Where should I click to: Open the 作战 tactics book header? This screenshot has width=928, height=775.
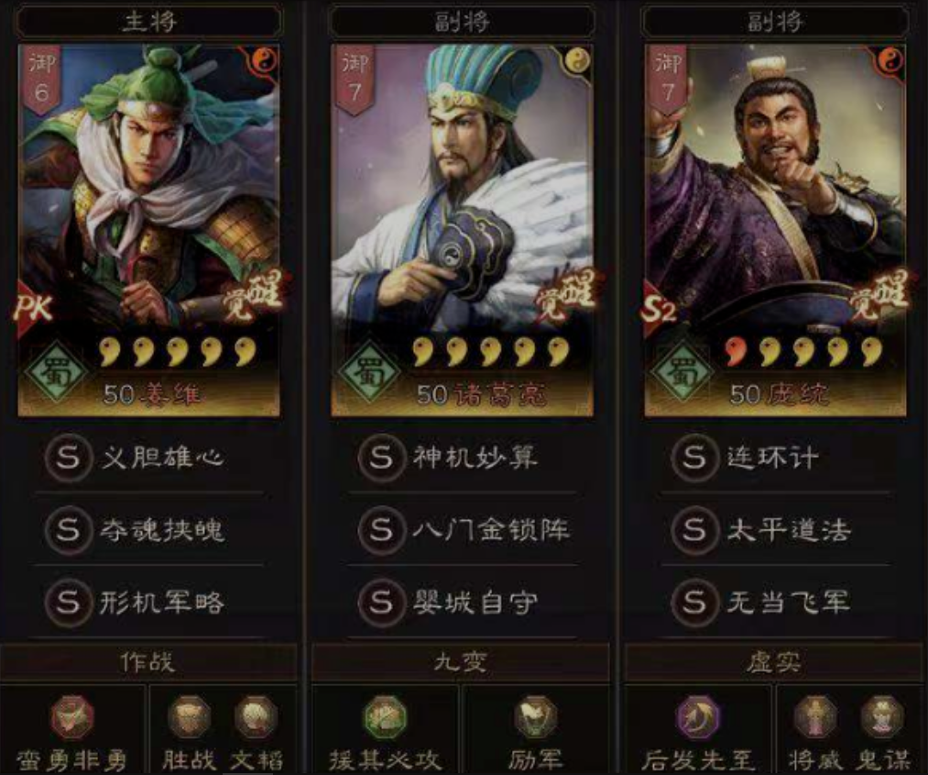(x=148, y=662)
